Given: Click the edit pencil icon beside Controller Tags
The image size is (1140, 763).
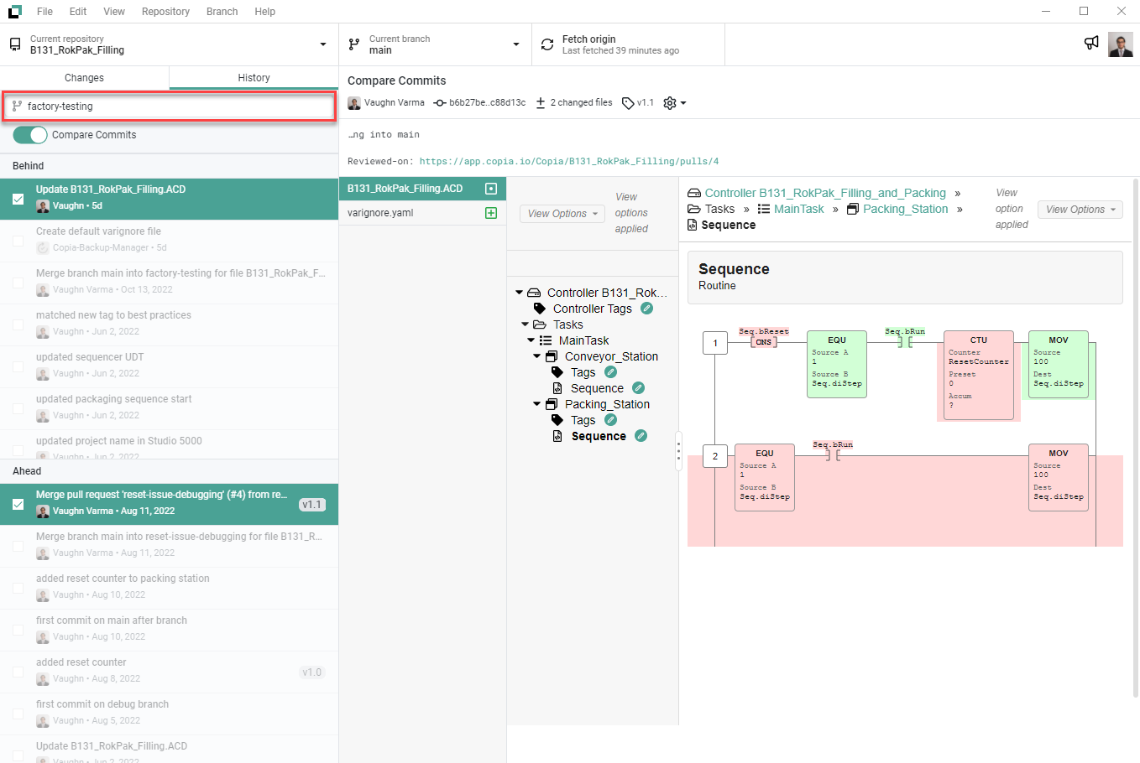Looking at the screenshot, I should 646,309.
